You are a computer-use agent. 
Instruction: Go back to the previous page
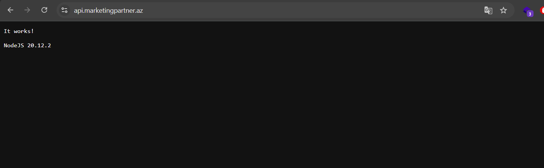click(x=11, y=10)
